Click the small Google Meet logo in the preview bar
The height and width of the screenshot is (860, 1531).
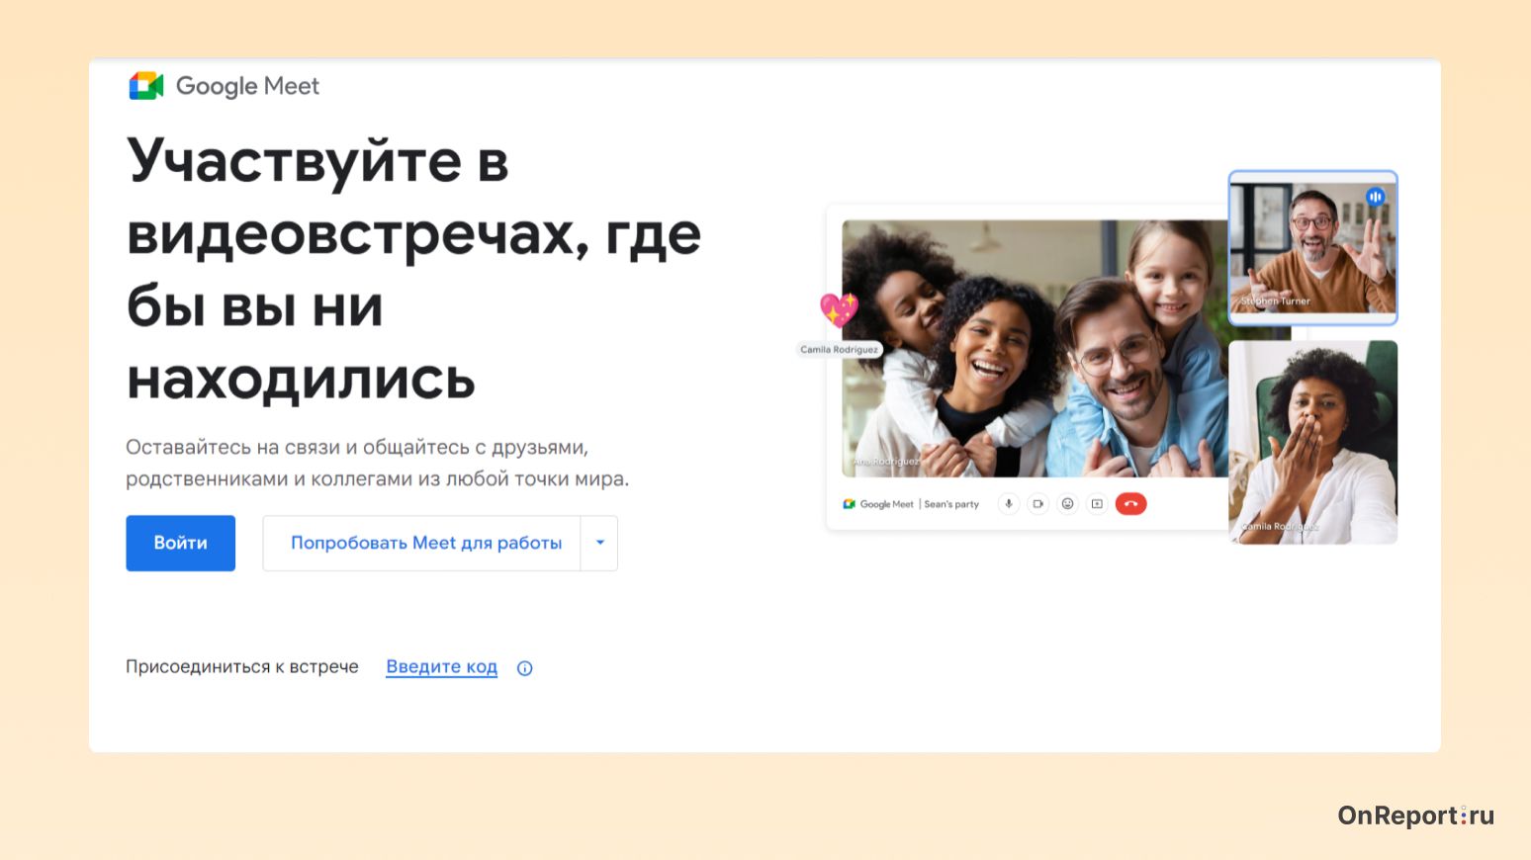(849, 504)
